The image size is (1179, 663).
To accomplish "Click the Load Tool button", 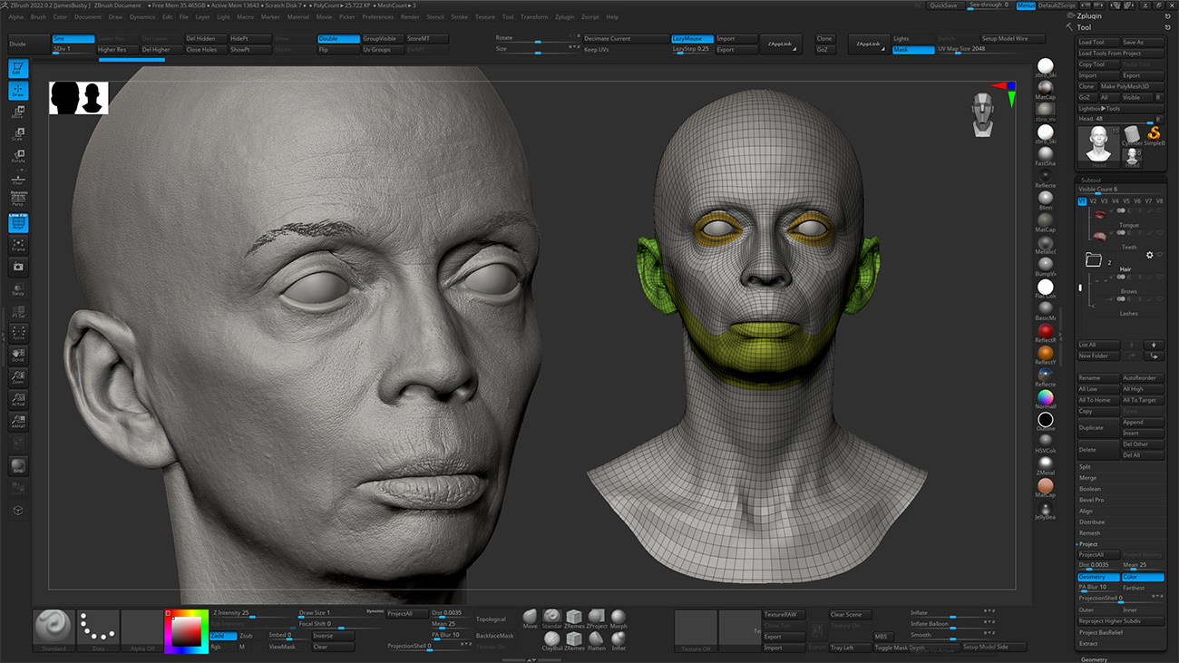I will (1098, 43).
